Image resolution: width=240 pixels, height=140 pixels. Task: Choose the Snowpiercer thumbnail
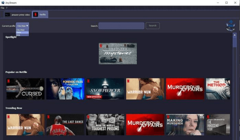pyautogui.click(x=105, y=89)
